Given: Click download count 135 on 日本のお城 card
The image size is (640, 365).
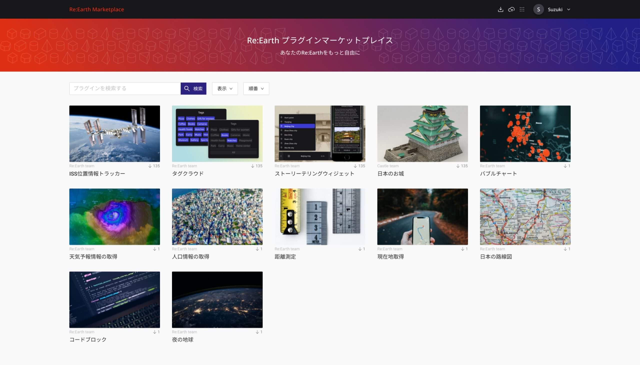Looking at the screenshot, I should point(462,166).
